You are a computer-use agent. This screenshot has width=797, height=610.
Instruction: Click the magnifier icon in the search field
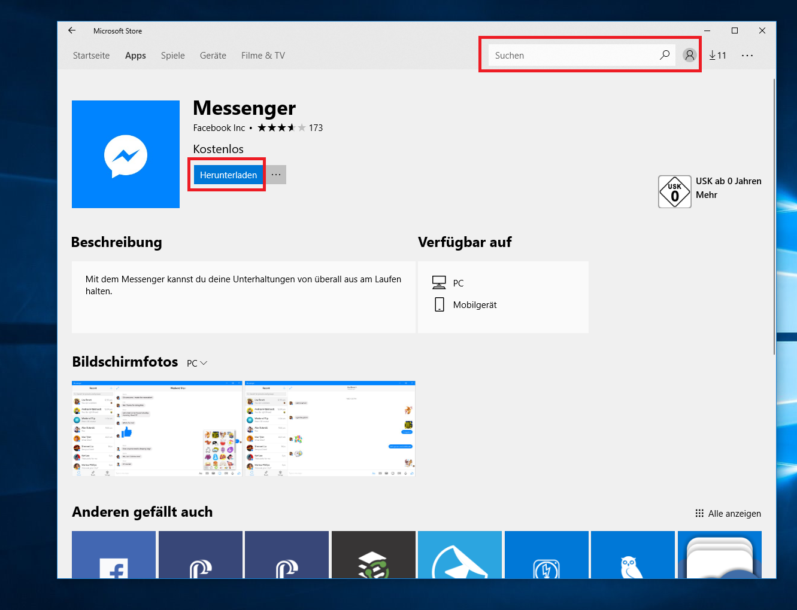coord(664,54)
